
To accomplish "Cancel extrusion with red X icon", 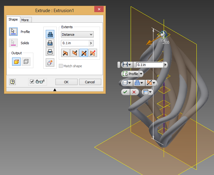I will point(134,92).
